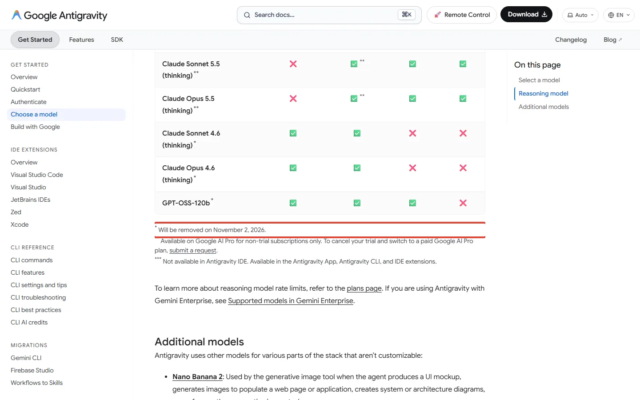Open JetBrains IDEs extension page
This screenshot has width=640, height=400.
coord(30,200)
